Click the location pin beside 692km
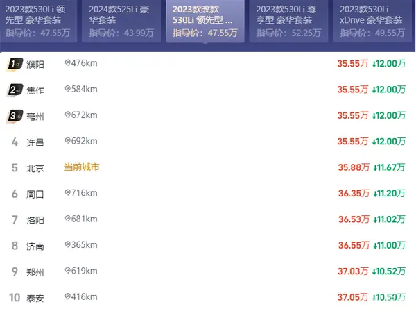 (x=68, y=141)
